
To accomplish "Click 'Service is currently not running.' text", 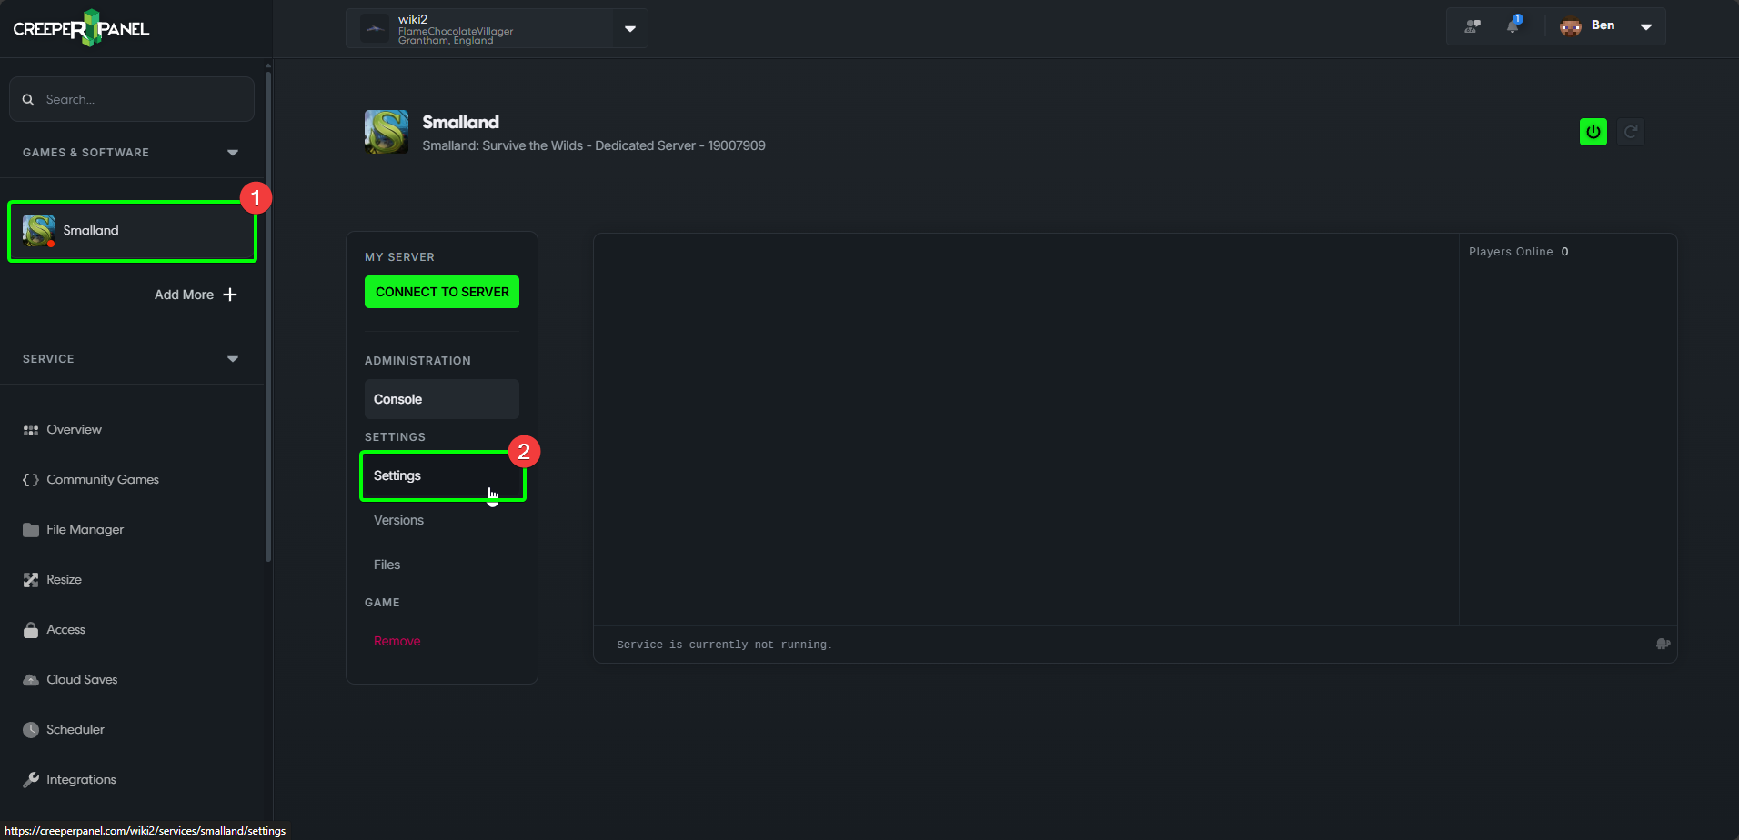I will click(x=724, y=645).
